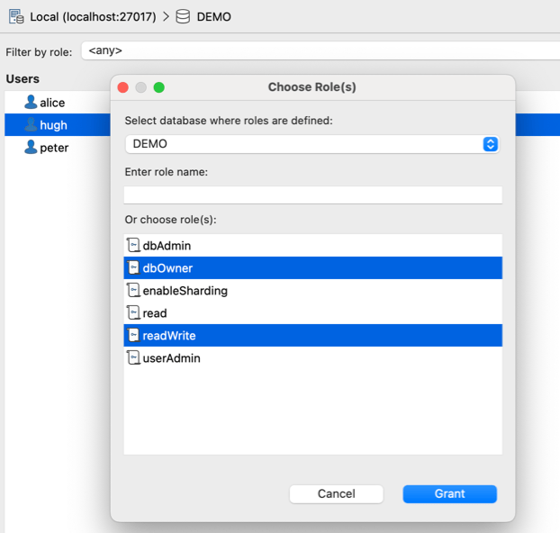Select the readWrite role entry

click(x=169, y=336)
